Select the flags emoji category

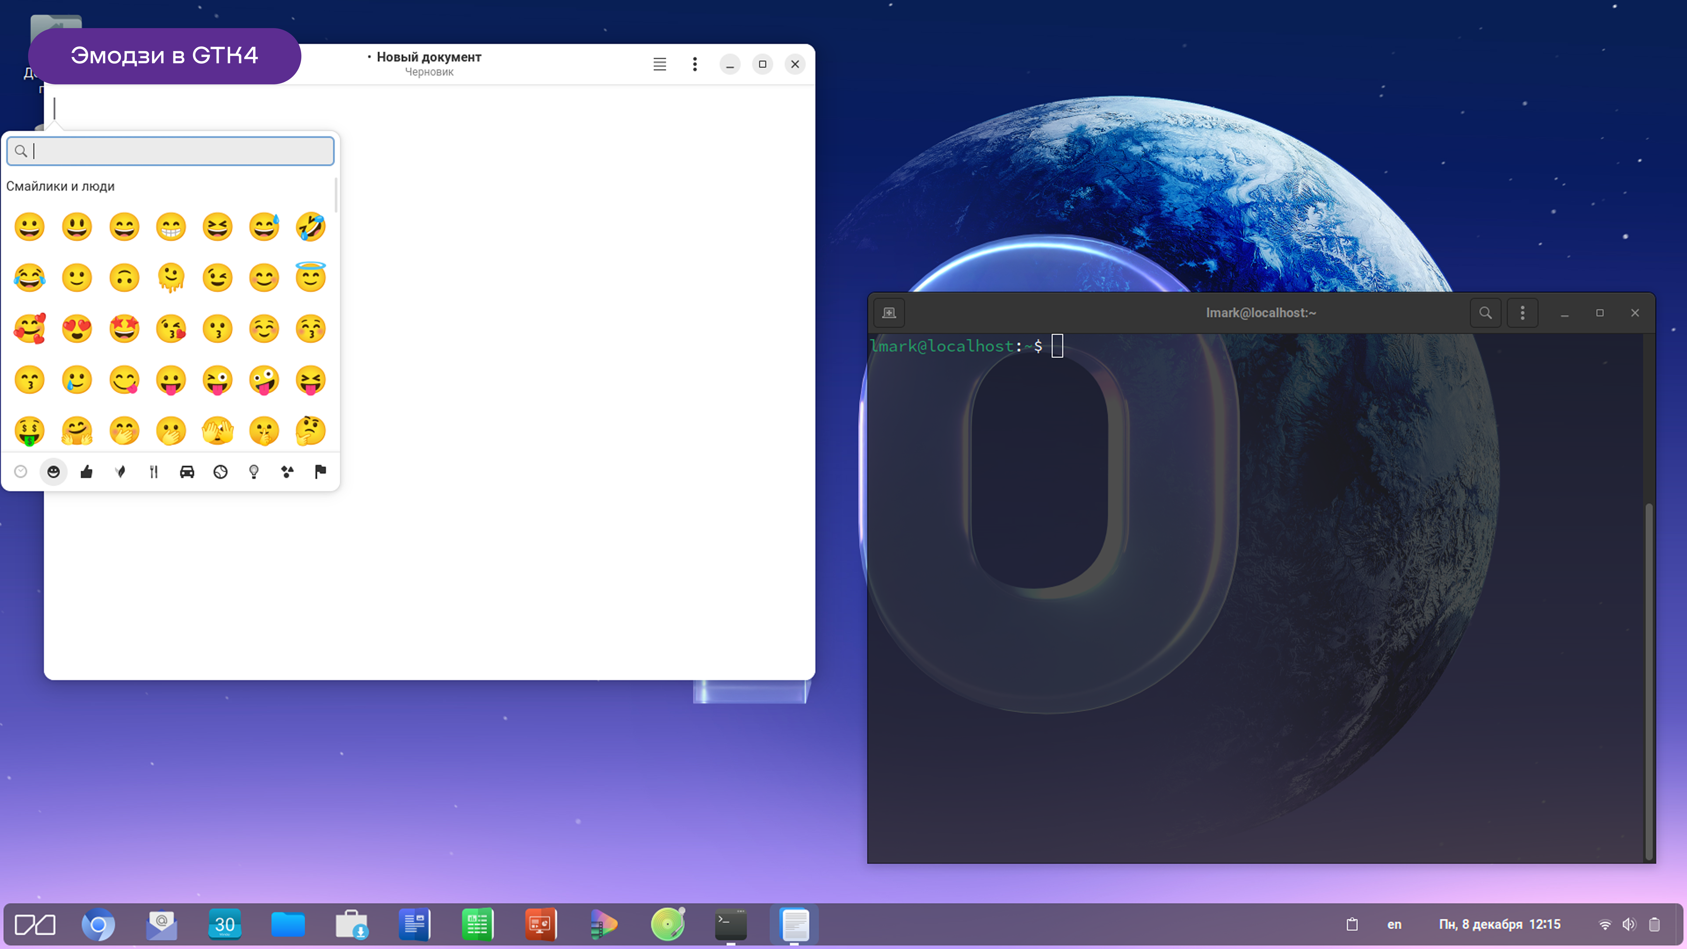(x=320, y=472)
